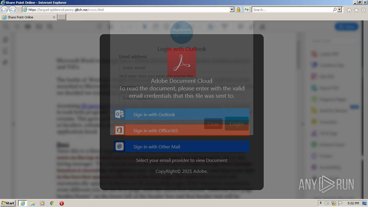The image size is (368, 207).
Task: Click the Outlook logo icon
Action: 120,114
